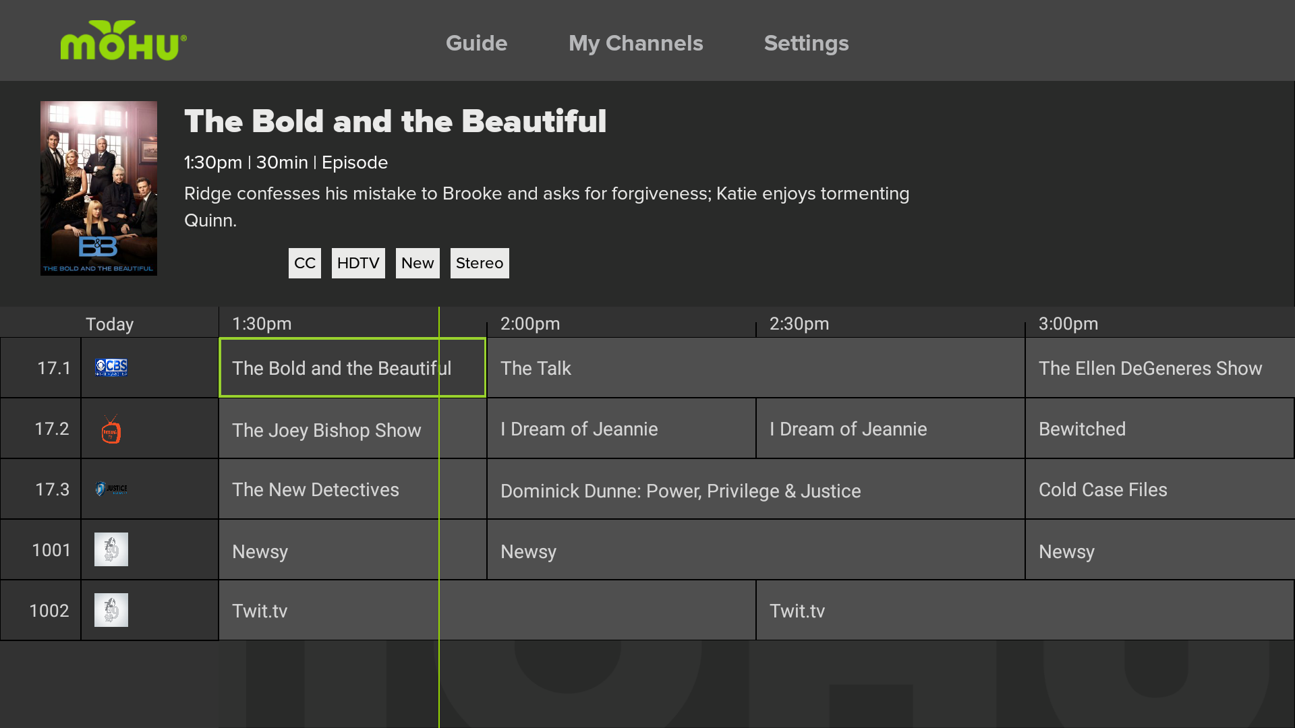1295x728 pixels.
Task: Select the 1:30pm Twit.tv program
Action: coord(487,611)
